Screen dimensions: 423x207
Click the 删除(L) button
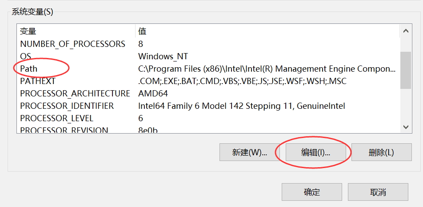[x=381, y=153]
